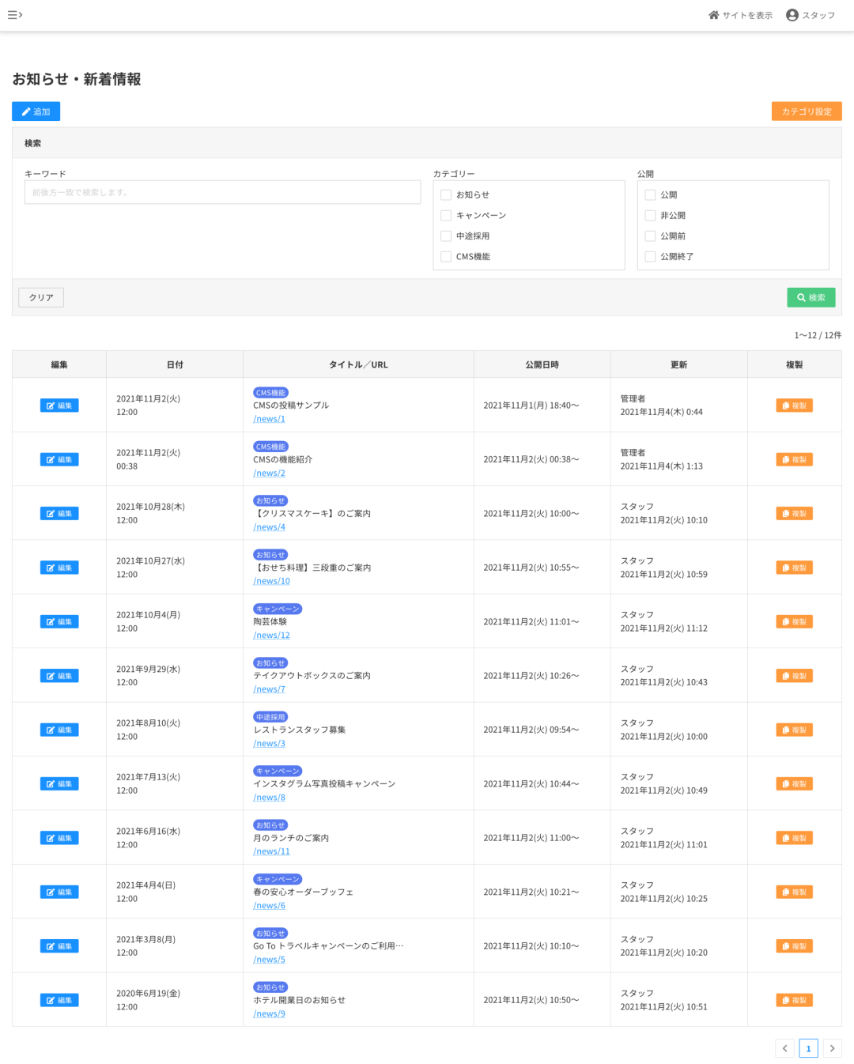The width and height of the screenshot is (854, 1064).
Task: Click 複製 for ホテル開業日のお知らせ row
Action: pos(794,1001)
